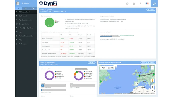The width and height of the screenshot is (173, 97).
Task: Click the root disk usage bar
Action: coord(54,85)
